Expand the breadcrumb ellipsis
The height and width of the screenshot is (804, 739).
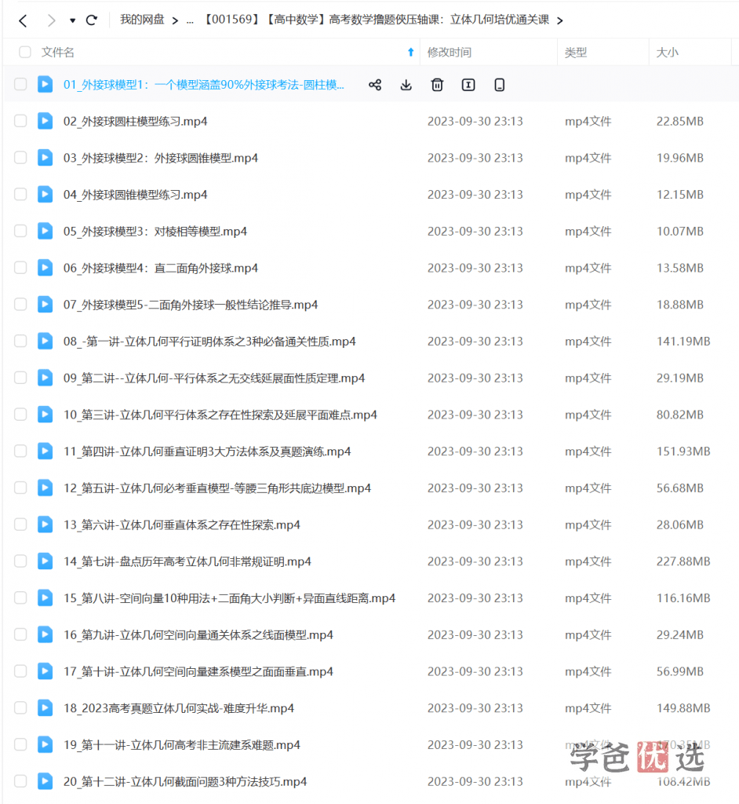190,21
